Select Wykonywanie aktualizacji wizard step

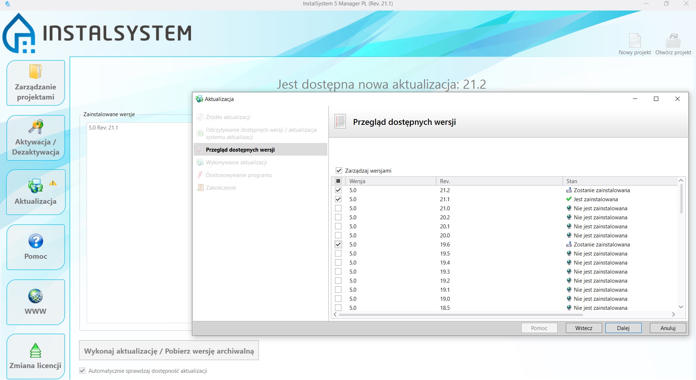tap(260, 162)
